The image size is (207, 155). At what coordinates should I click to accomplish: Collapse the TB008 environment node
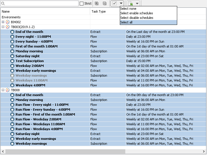pos(3,90)
